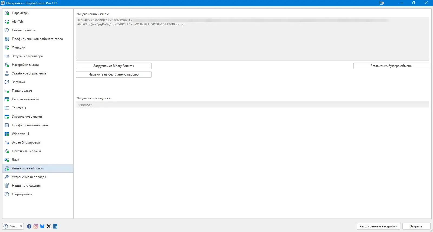Open the Bluesky social link
This screenshot has height=232, width=433.
(42, 226)
